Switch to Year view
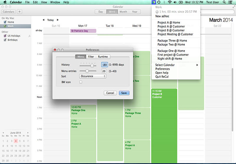The width and height of the screenshot is (236, 164). [135, 12]
